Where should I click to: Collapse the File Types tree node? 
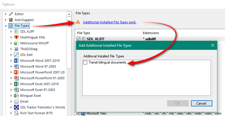(x=6, y=26)
